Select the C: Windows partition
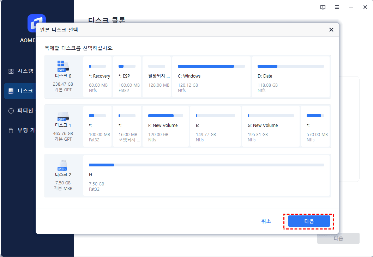The width and height of the screenshot is (373, 257). pyautogui.click(x=211, y=77)
